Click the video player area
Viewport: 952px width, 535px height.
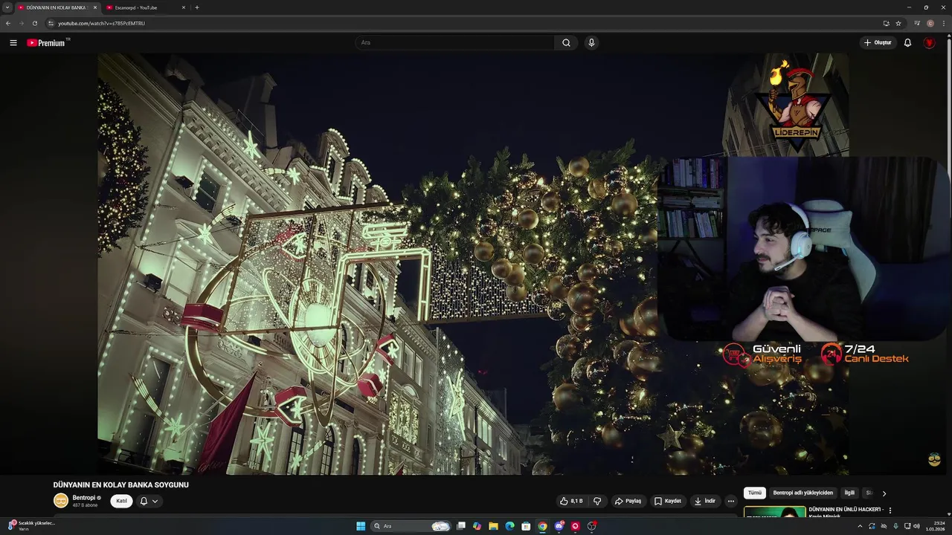pyautogui.click(x=473, y=263)
